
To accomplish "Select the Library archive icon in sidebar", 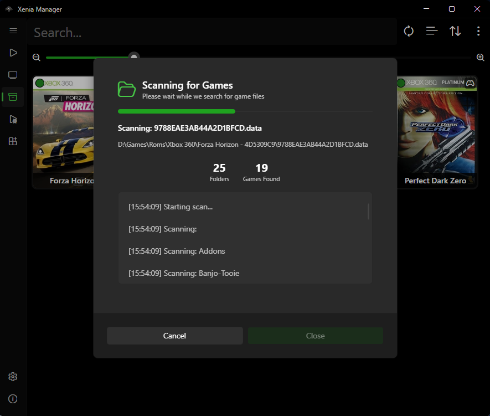I will click(13, 97).
